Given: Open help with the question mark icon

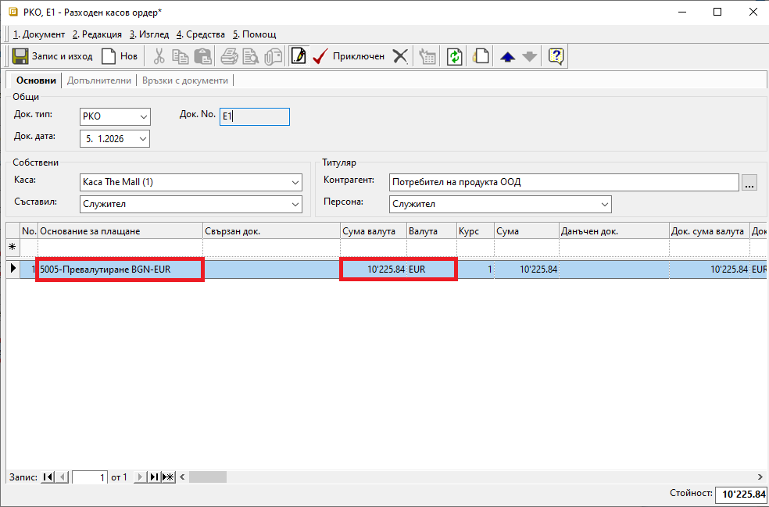Looking at the screenshot, I should point(556,56).
